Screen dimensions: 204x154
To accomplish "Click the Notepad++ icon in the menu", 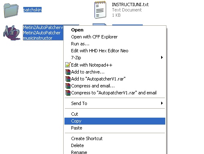I will 68,65.
